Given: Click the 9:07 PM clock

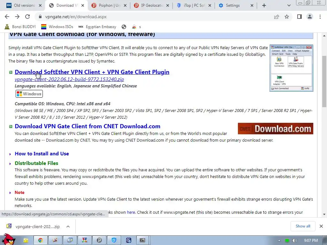Looking at the screenshot, I should point(311,241).
